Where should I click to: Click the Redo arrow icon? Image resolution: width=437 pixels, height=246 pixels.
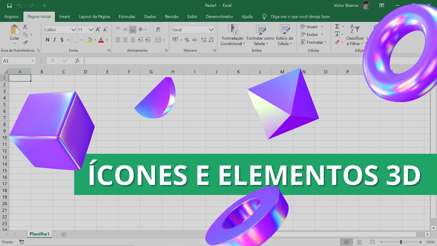[x=32, y=5]
